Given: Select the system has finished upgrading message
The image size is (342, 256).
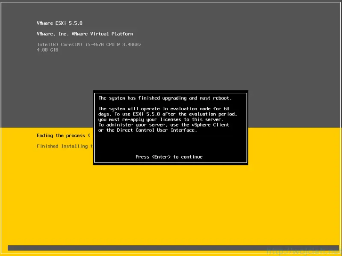Looking at the screenshot, I should [165, 98].
